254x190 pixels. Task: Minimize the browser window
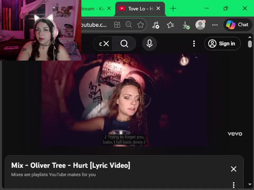(207, 8)
